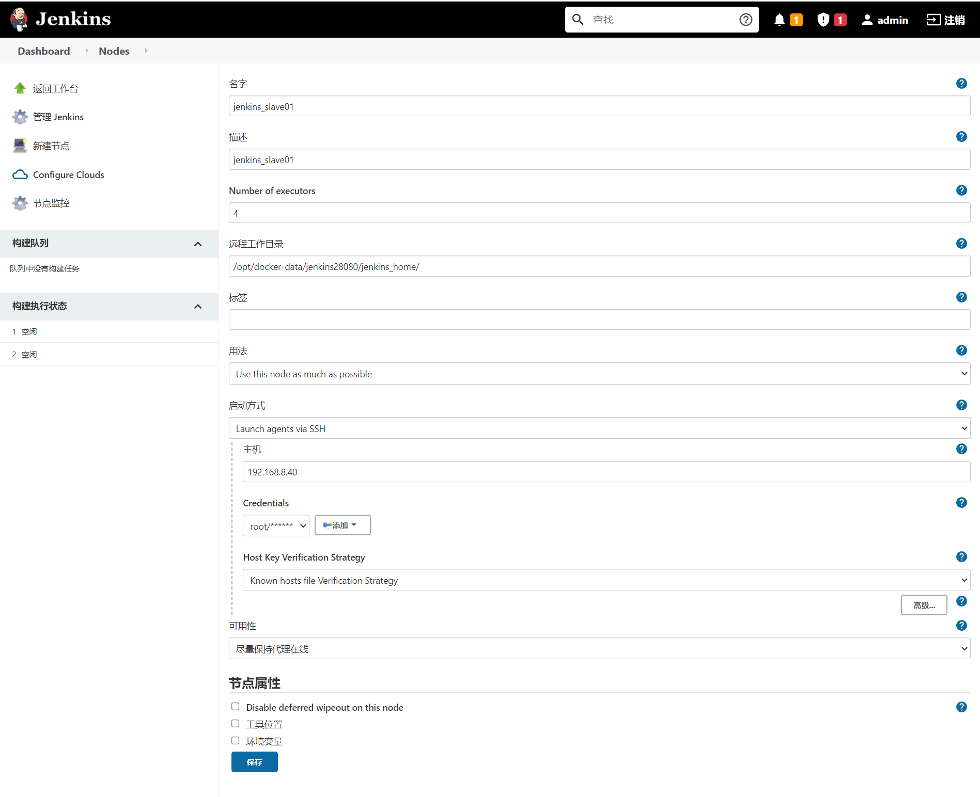Viewport: 980px width, 797px height.
Task: Click the 保存 save button
Action: pyautogui.click(x=255, y=762)
